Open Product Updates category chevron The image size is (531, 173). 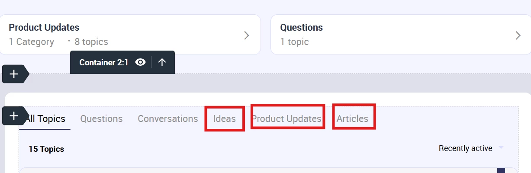pos(247,35)
